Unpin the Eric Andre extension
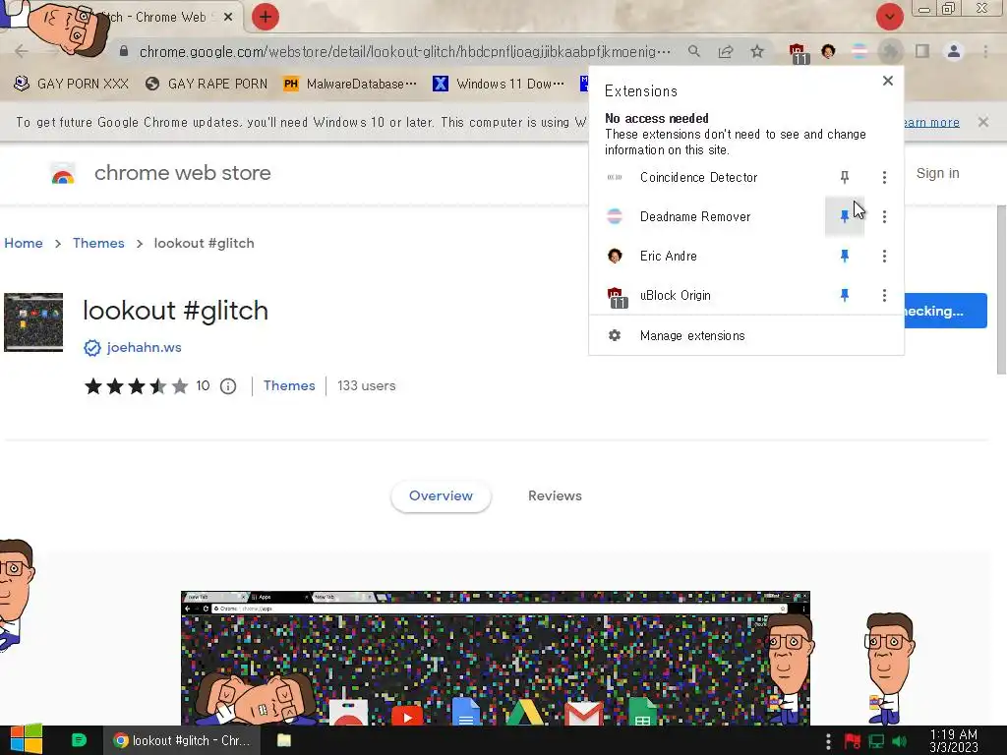Viewport: 1007px width, 755px height. 845,257
